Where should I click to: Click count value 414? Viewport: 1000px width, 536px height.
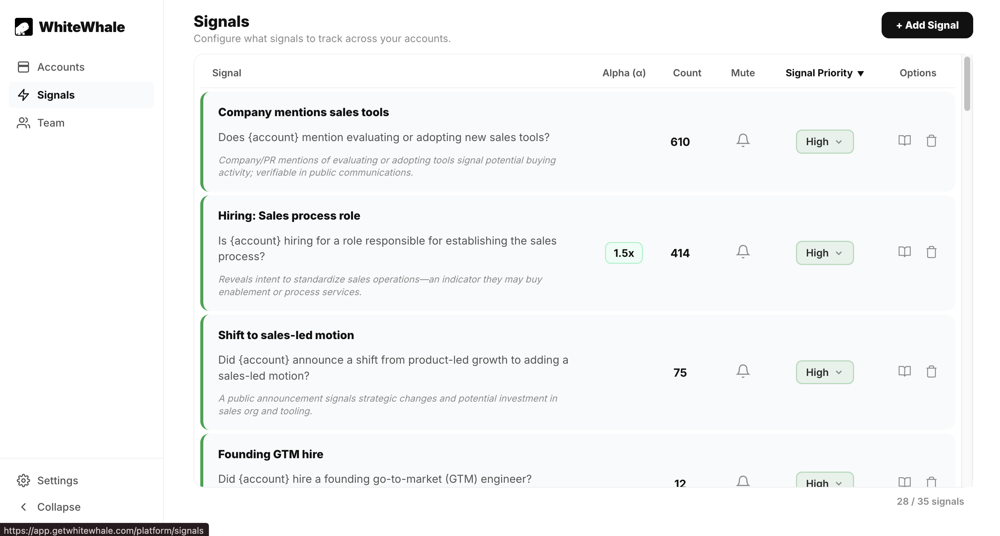[x=680, y=253]
